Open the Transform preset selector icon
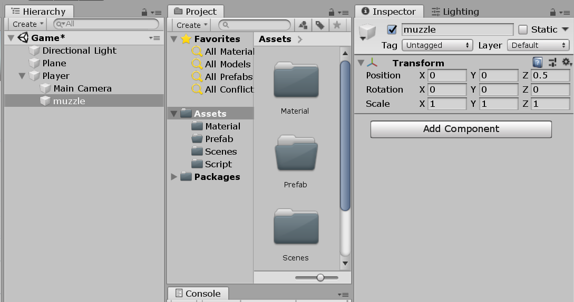 point(552,63)
